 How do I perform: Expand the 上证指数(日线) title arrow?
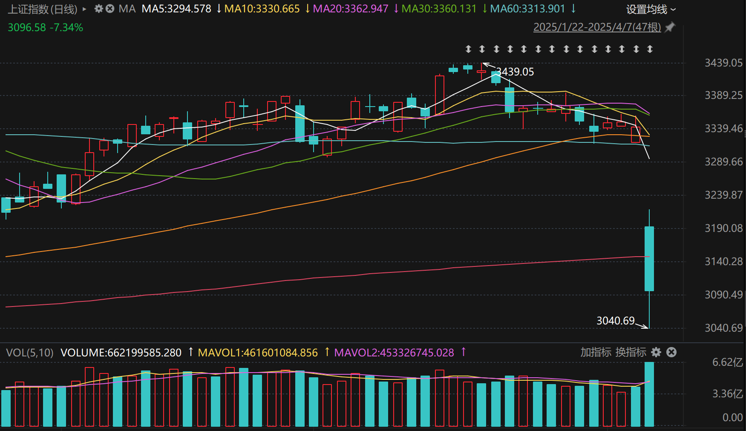point(84,9)
